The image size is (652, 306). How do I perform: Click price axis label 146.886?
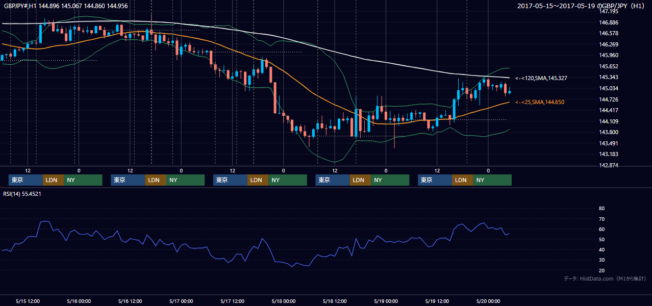point(608,22)
